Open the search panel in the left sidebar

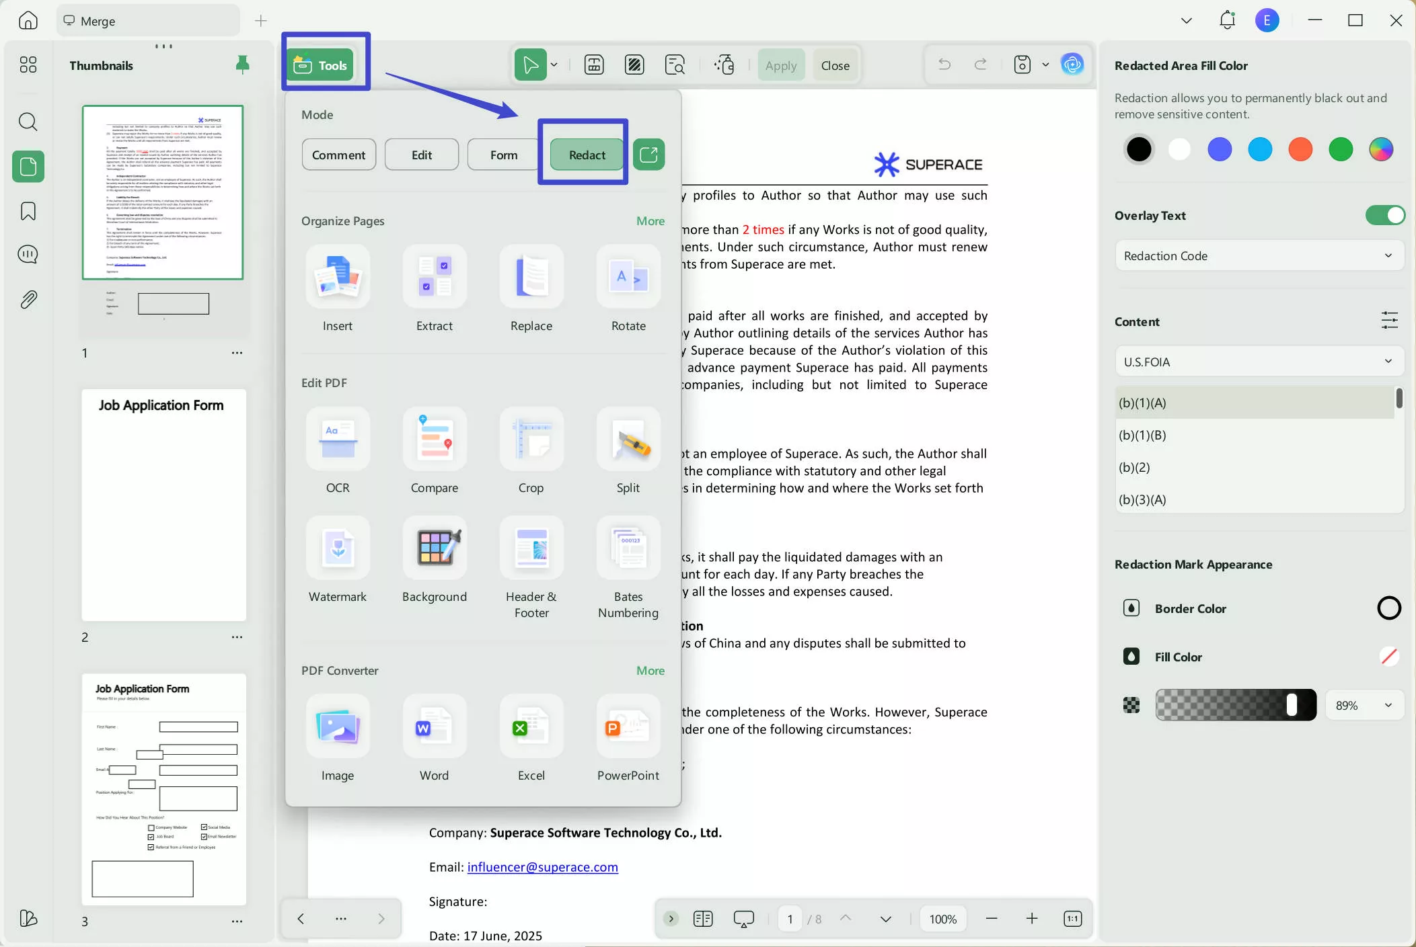coord(28,122)
